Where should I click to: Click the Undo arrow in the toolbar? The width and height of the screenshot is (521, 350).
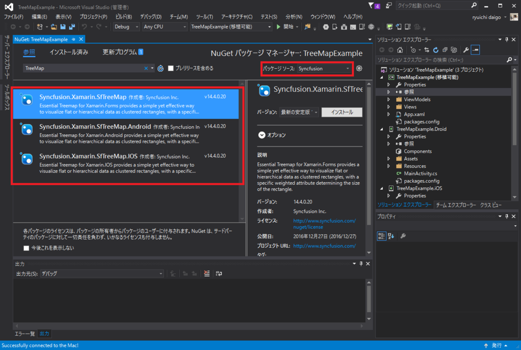coord(84,27)
